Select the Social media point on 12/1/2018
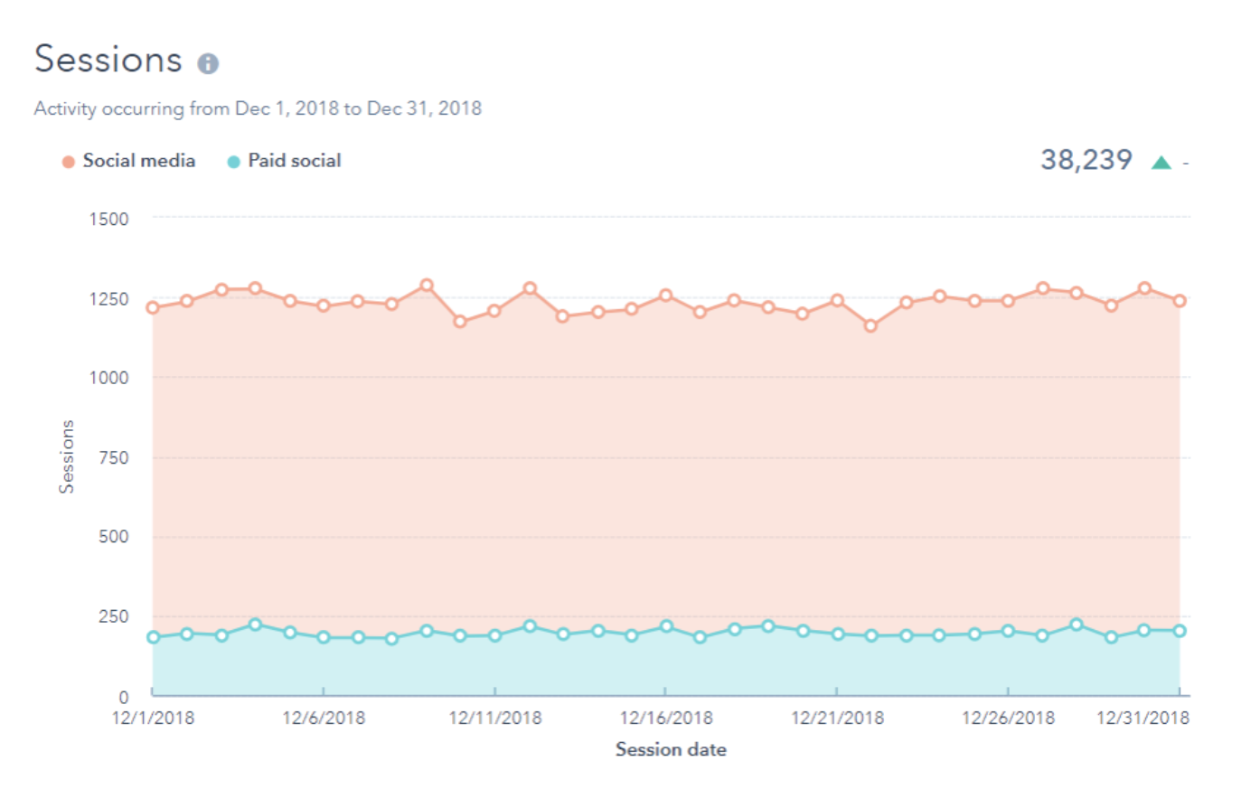The width and height of the screenshot is (1260, 808). point(153,307)
